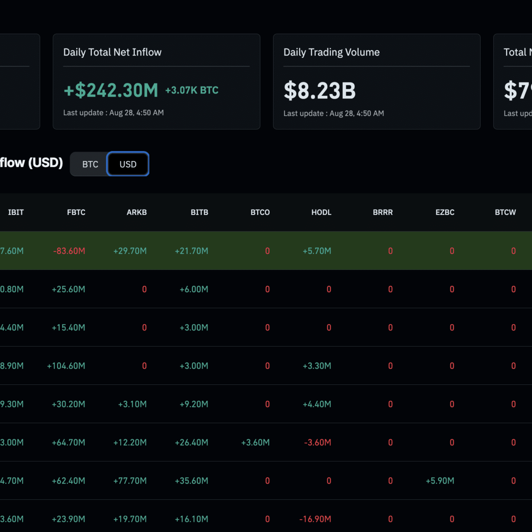The image size is (532, 532).
Task: Click the -83.60M FBTC outflow cell
Action: 69,251
